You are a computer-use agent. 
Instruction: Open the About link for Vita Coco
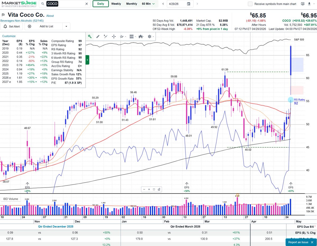50,16
